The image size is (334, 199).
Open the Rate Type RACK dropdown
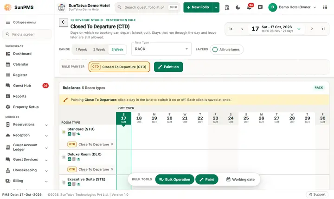click(x=161, y=49)
